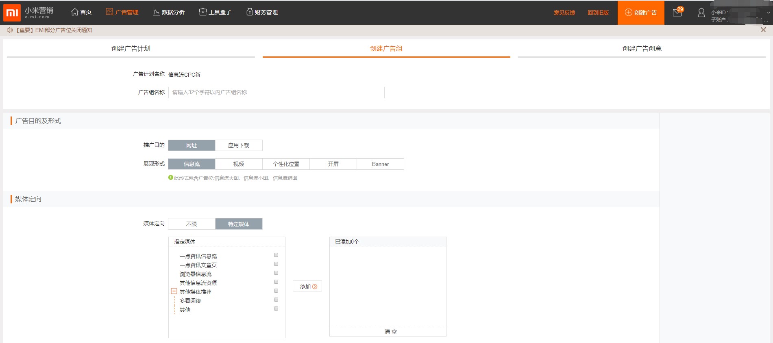Select 应用下载 as promotion purpose
773x343 pixels.
239,145
